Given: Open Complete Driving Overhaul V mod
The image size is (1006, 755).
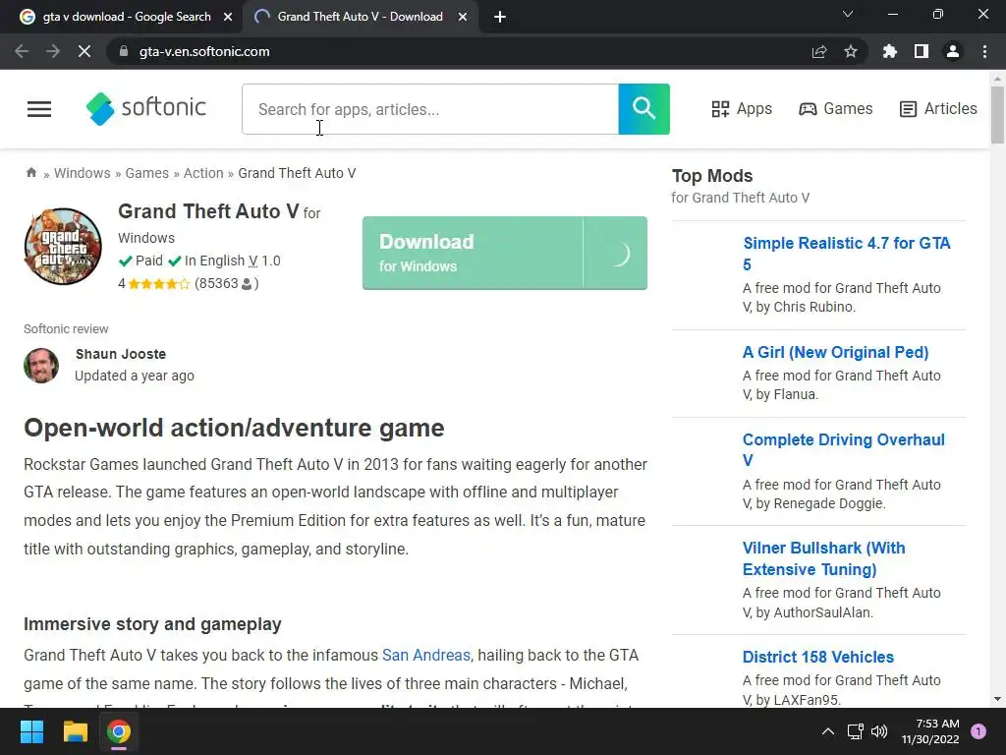Looking at the screenshot, I should (x=844, y=449).
